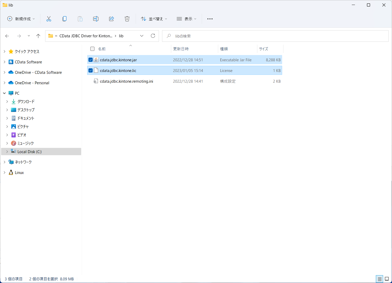392x283 pixels.
Task: Sort by the 名前 column header
Action: point(102,49)
